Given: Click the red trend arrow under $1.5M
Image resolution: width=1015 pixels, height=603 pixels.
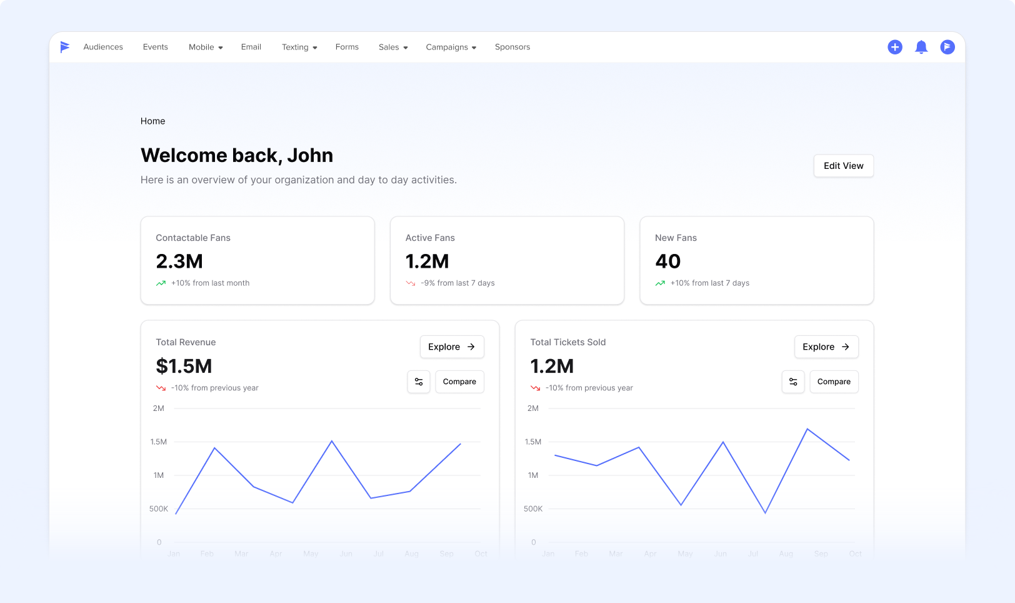Looking at the screenshot, I should coord(161,388).
